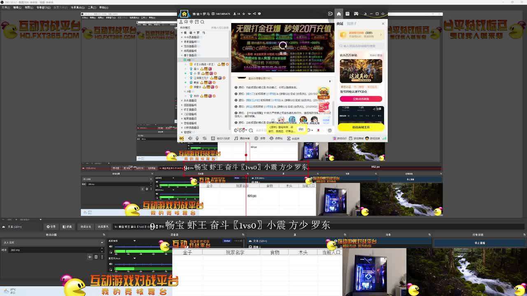
Task: Click the 这波真的六 promo thumbnail
Action: 361,71
